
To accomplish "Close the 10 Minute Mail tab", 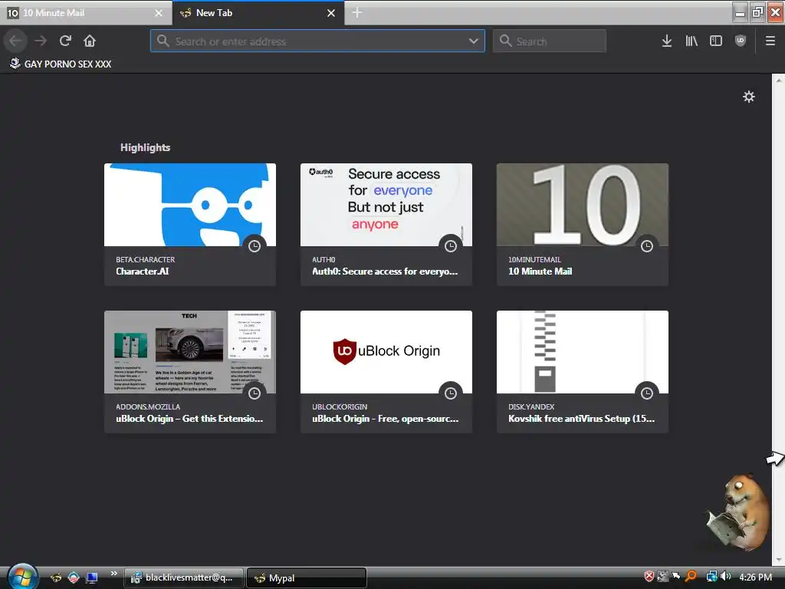I will [158, 13].
